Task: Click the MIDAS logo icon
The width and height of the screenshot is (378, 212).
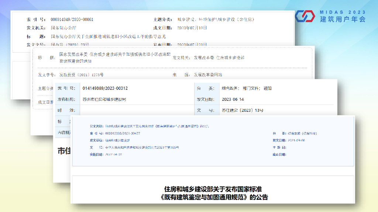Action: pyautogui.click(x=304, y=16)
